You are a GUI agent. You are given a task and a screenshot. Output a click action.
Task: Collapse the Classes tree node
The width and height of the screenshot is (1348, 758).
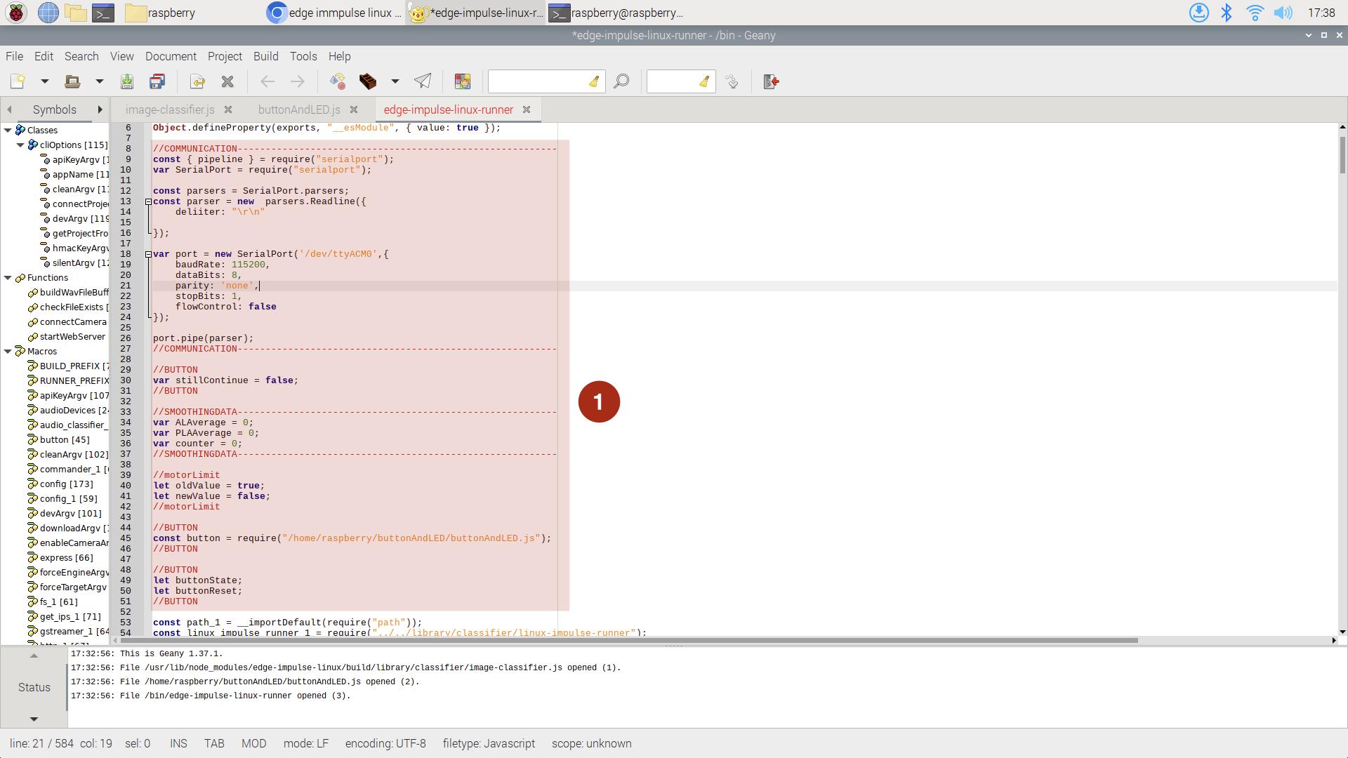point(8,130)
